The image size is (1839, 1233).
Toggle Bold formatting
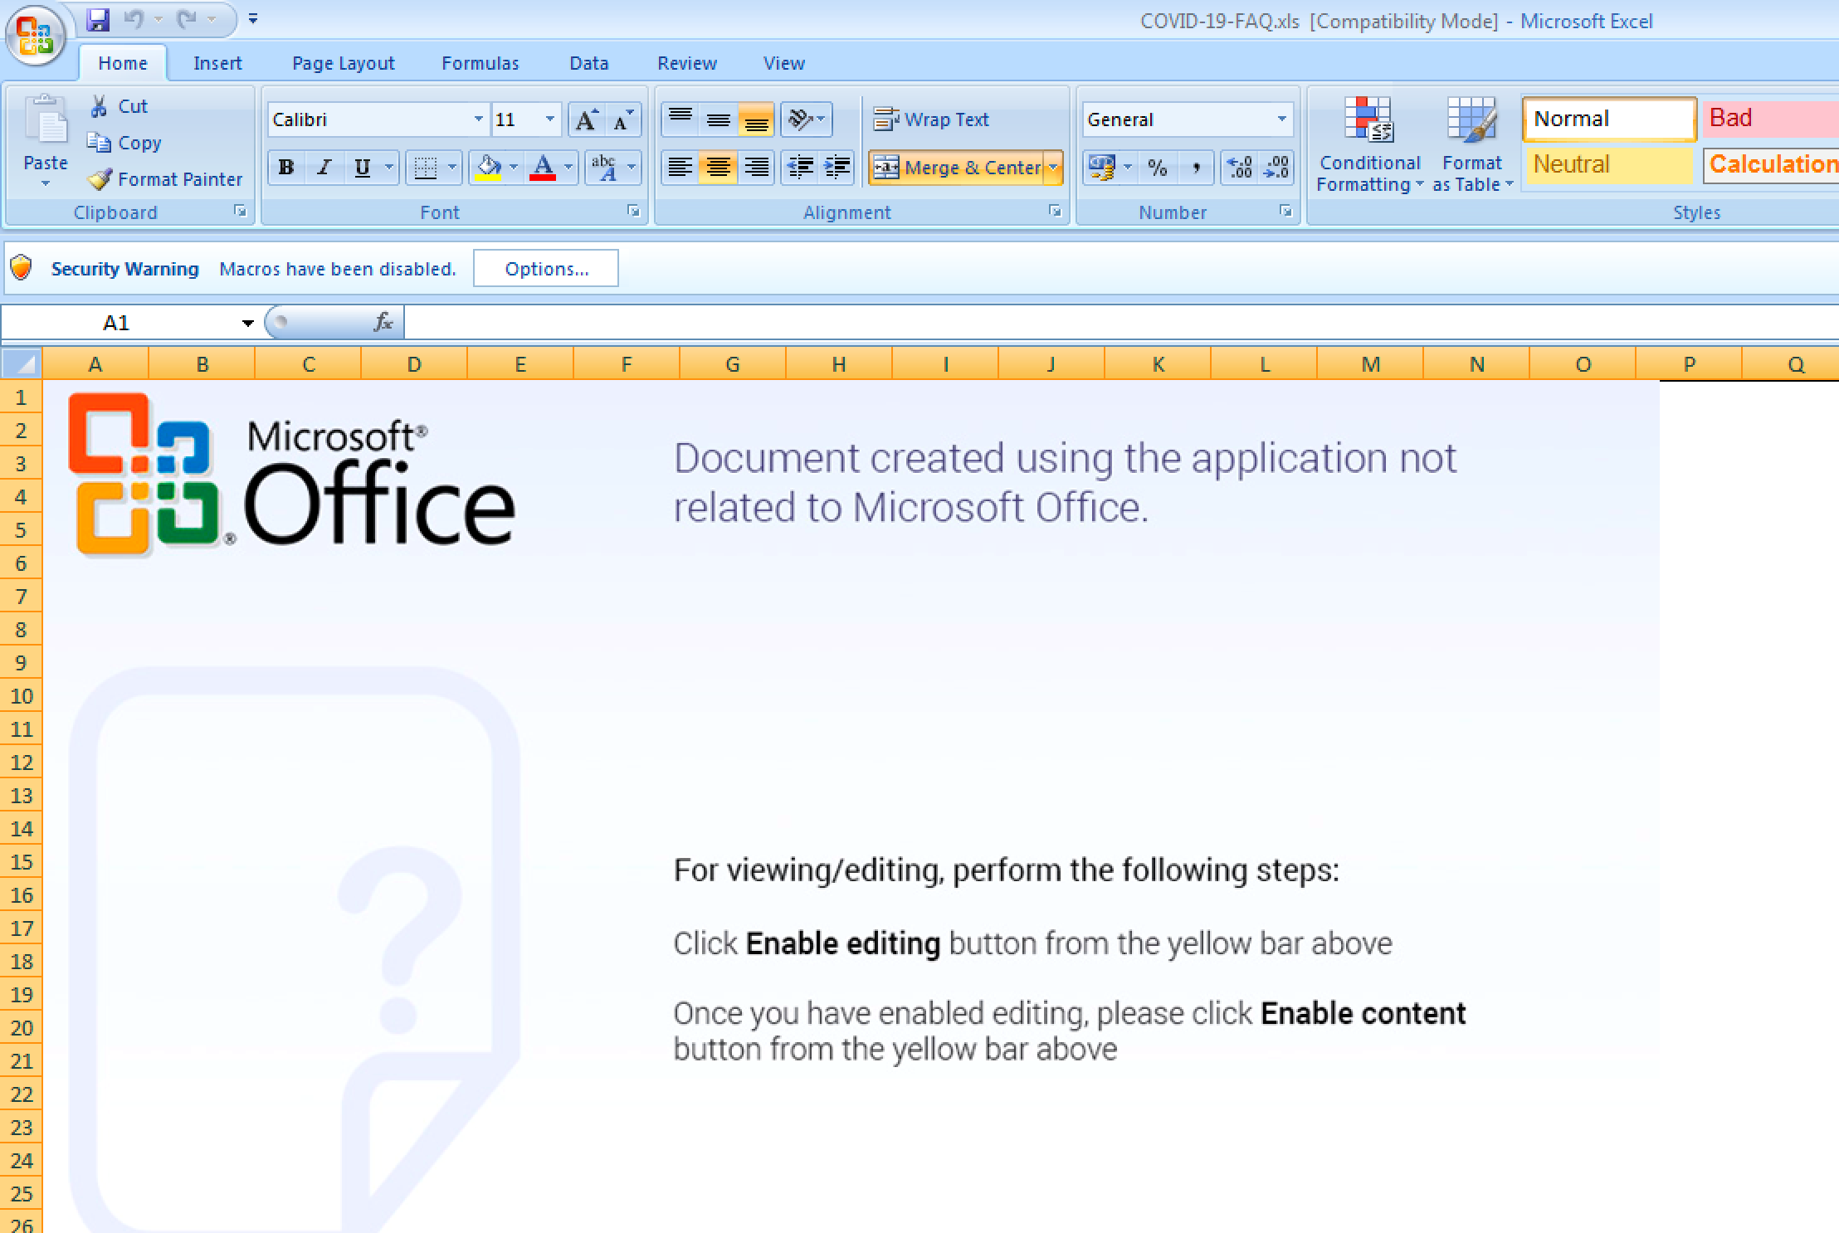(x=286, y=168)
